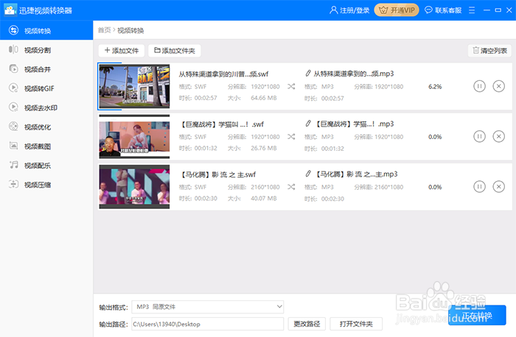The width and height of the screenshot is (516, 337).
Task: Edit output name of 川普 mp3 pencil icon
Action: (308, 74)
